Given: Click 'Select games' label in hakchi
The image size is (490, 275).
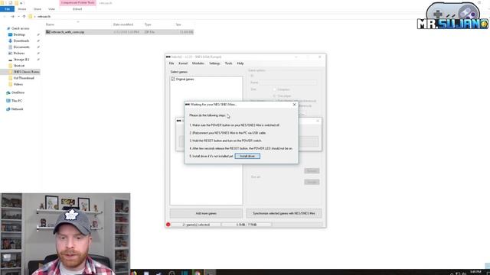Looking at the screenshot, I should pyautogui.click(x=179, y=72).
